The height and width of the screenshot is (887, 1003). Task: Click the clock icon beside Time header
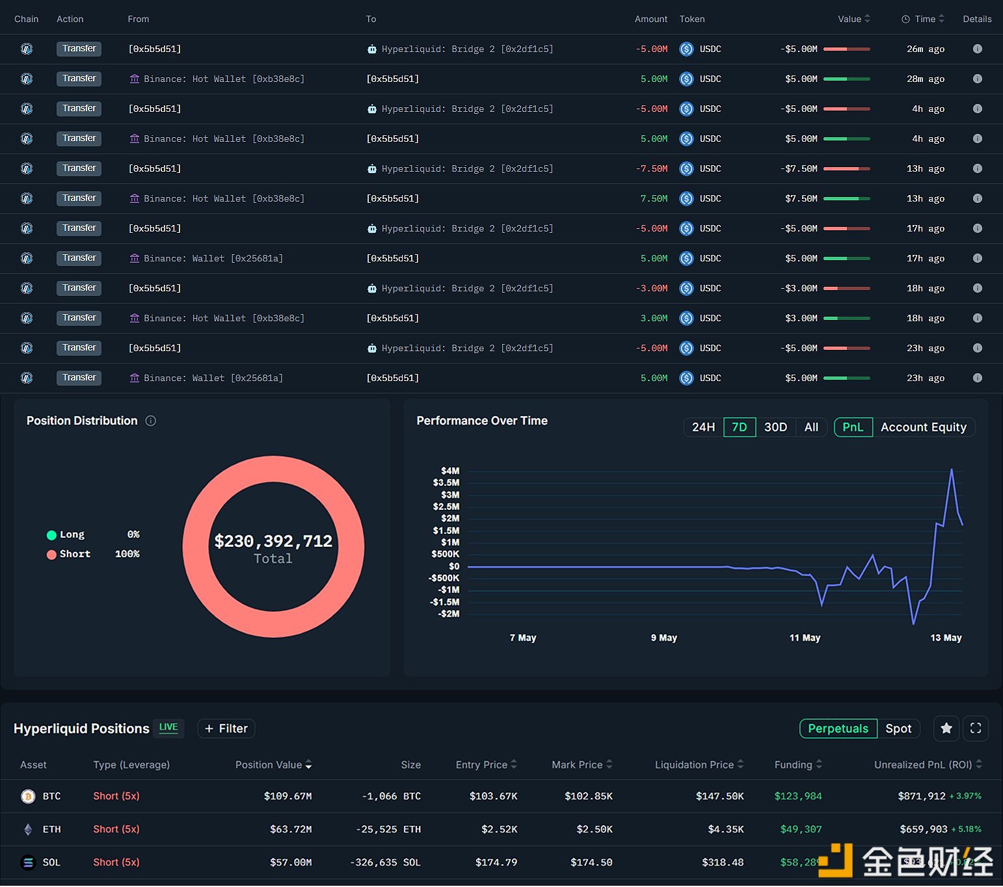click(x=905, y=20)
